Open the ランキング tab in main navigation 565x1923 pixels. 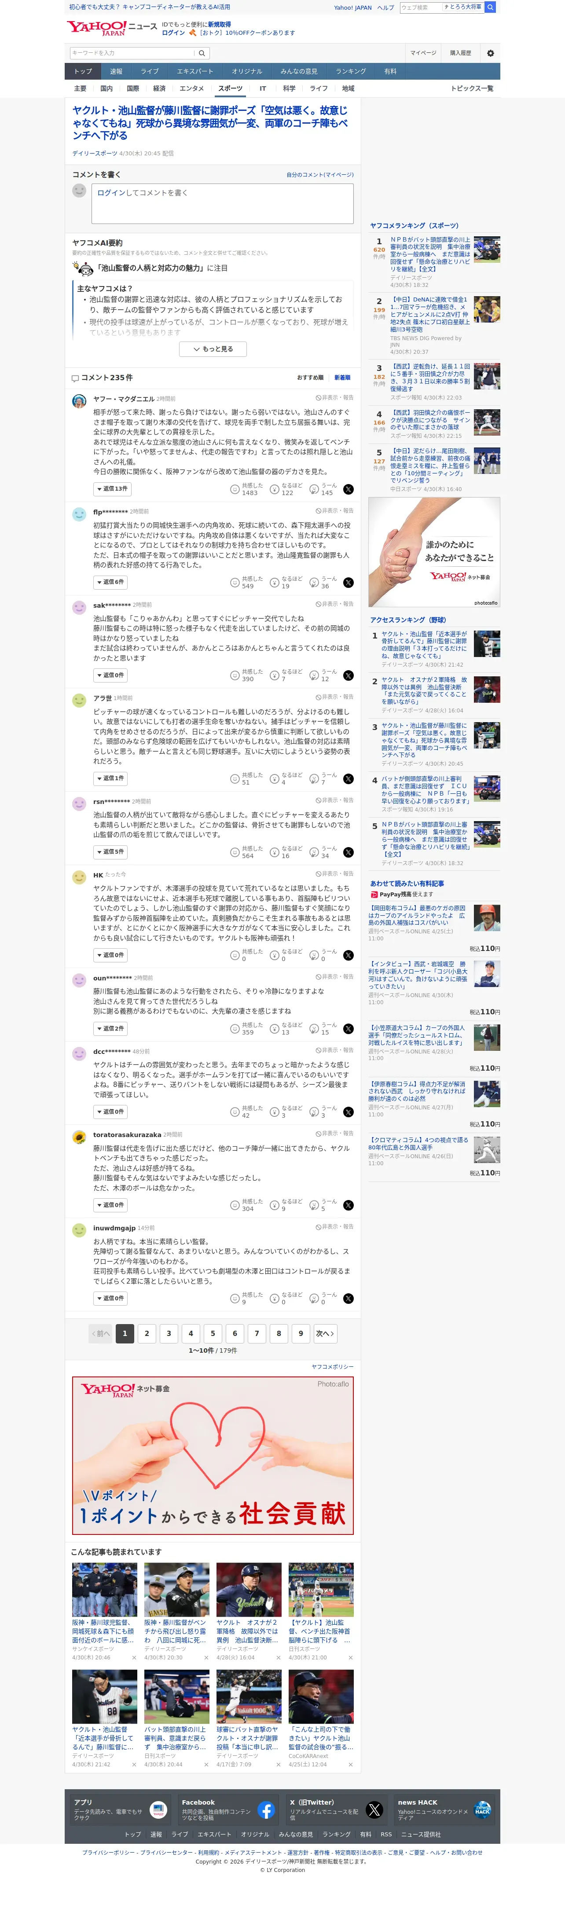[350, 72]
